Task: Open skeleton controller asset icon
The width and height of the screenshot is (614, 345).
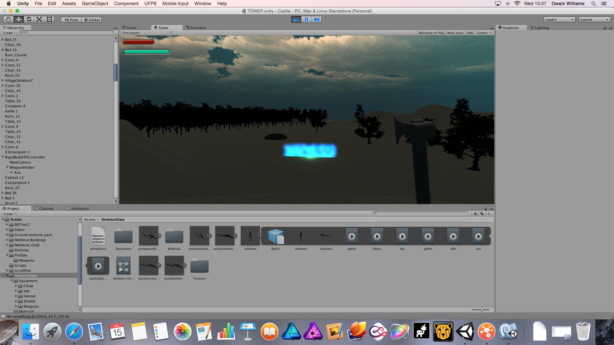Action: (123, 266)
